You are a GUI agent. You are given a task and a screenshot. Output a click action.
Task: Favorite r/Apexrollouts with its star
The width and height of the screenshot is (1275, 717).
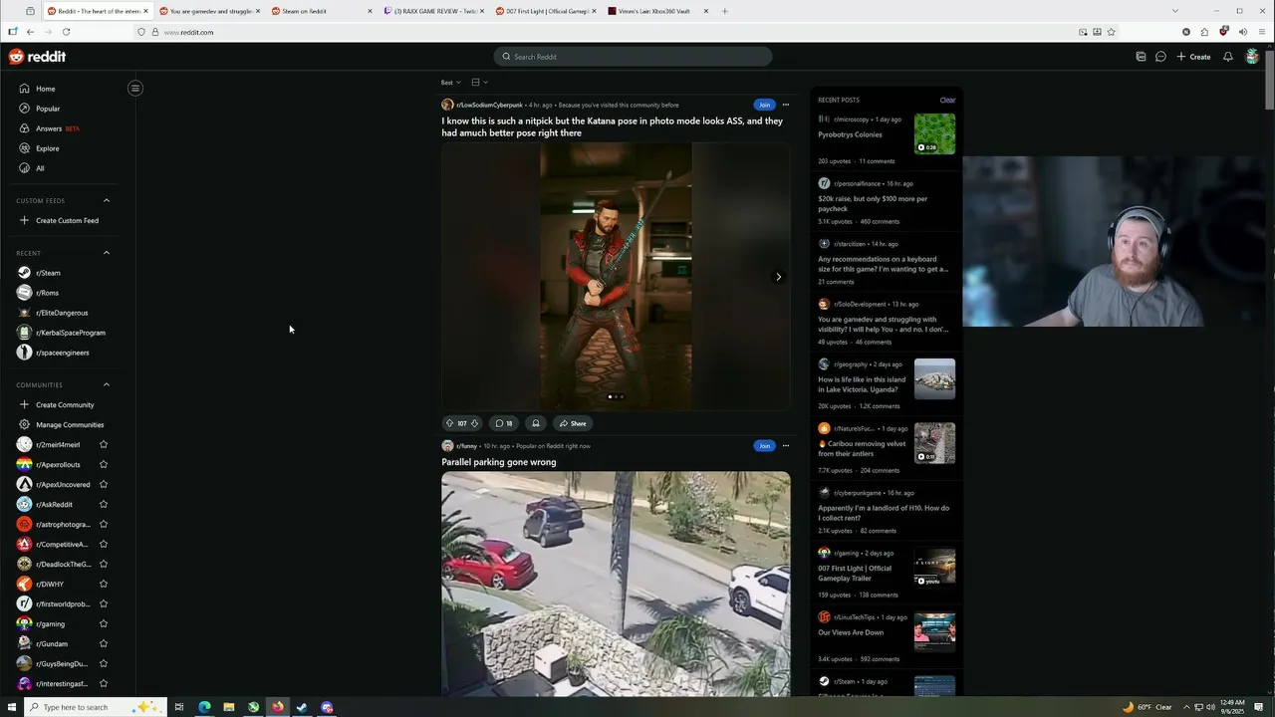coord(104,464)
